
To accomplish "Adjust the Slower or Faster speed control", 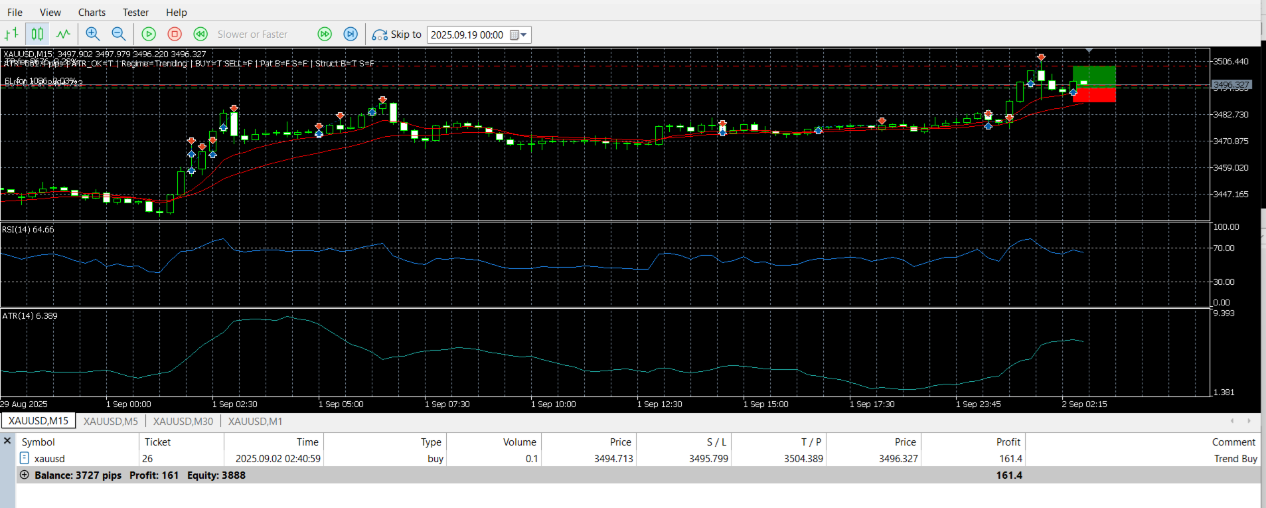I will point(252,35).
